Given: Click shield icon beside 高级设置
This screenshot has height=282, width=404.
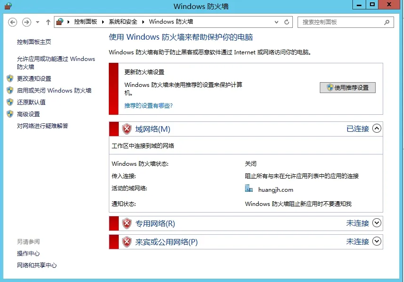Looking at the screenshot, I should 10,114.
